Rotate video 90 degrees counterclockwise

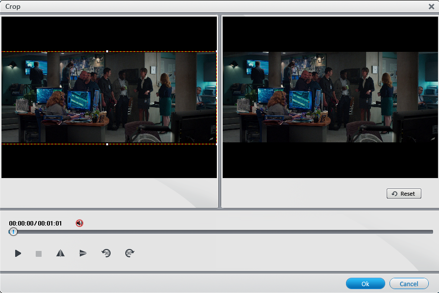pos(106,253)
